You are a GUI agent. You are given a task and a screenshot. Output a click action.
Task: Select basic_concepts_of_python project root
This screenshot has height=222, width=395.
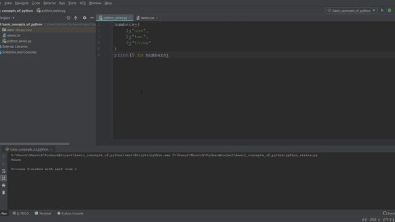(x=22, y=25)
